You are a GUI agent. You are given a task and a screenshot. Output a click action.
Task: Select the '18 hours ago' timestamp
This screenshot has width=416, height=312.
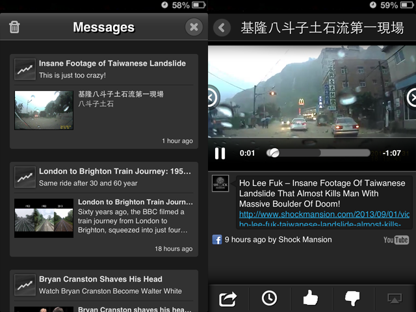[x=174, y=249]
